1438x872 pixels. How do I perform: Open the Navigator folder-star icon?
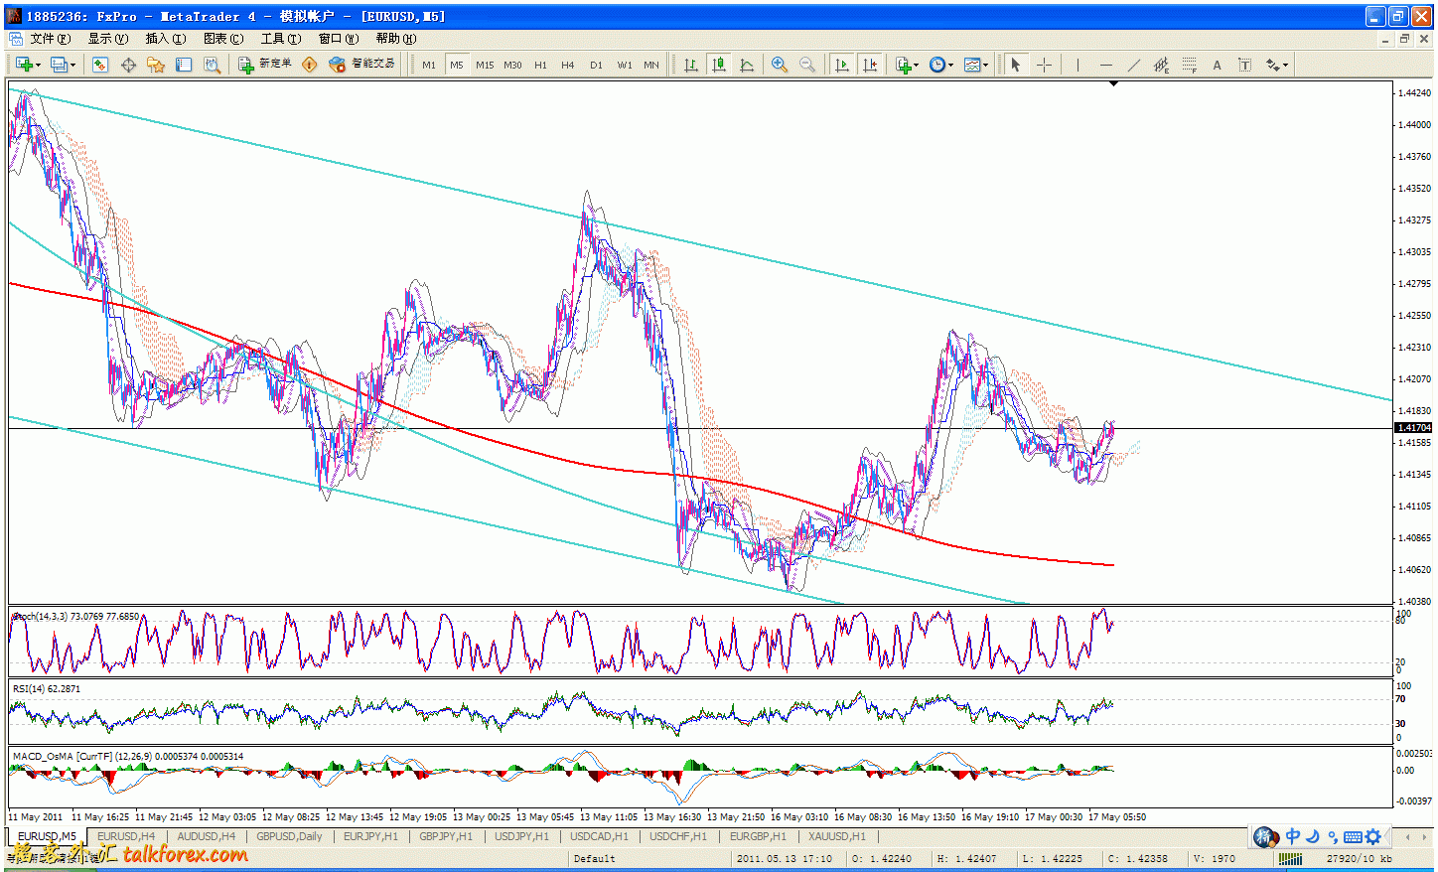pyautogui.click(x=156, y=65)
